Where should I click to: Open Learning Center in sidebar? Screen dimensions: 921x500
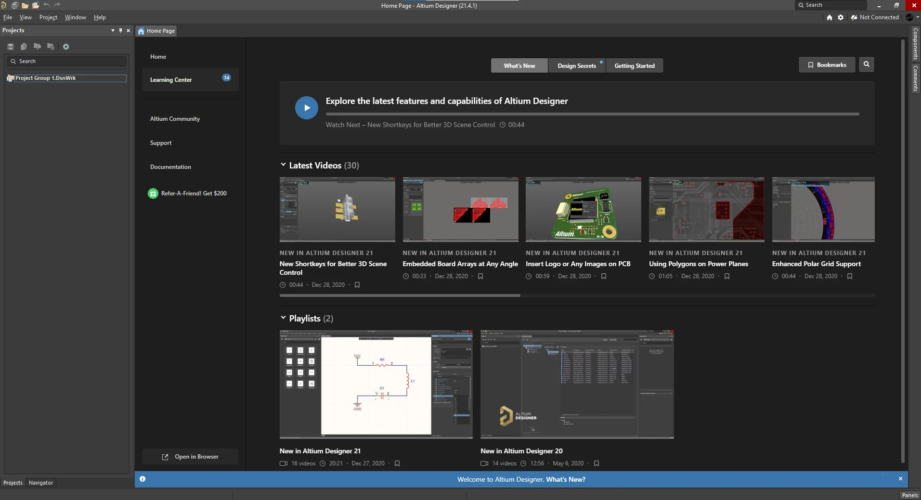190,79
